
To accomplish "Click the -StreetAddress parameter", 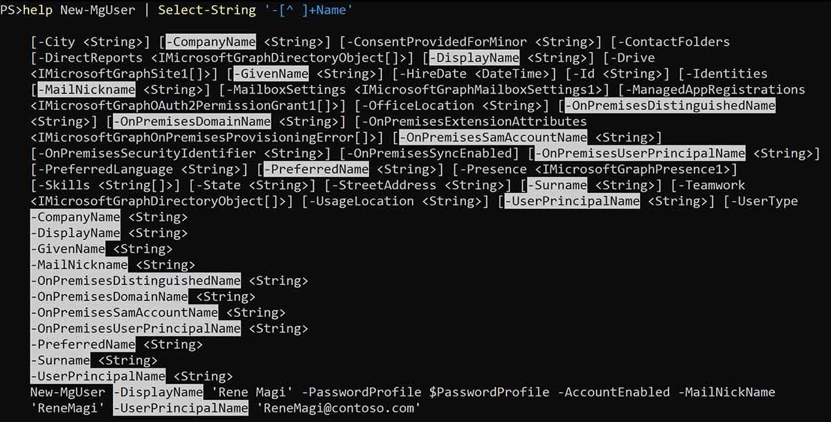I will [x=384, y=185].
